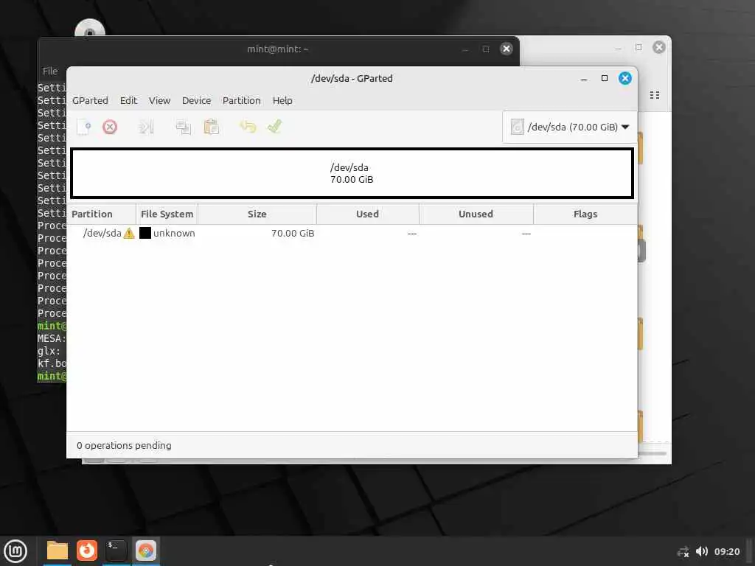Click the Size column header
The height and width of the screenshot is (566, 755).
coord(257,214)
